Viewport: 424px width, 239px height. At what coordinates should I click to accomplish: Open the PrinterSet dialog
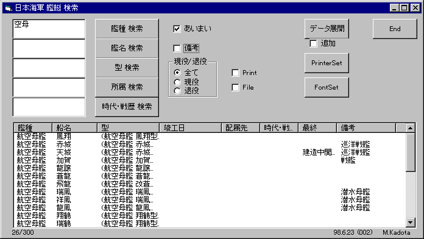(x=327, y=63)
